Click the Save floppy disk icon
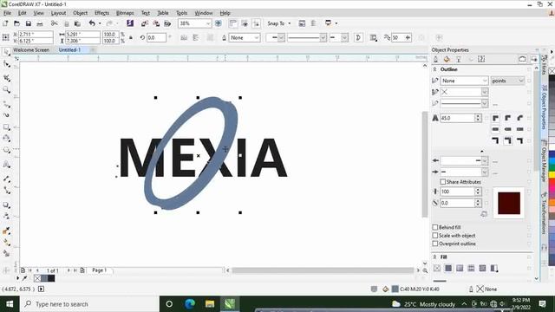 [x=29, y=23]
